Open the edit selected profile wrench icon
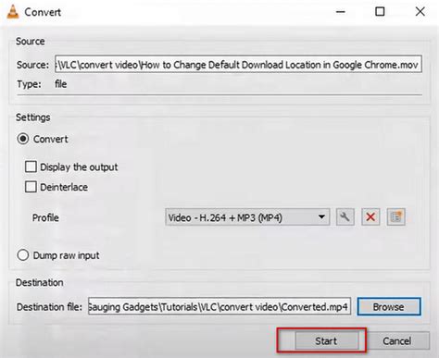Viewport: 439px width, 358px height. click(x=345, y=217)
